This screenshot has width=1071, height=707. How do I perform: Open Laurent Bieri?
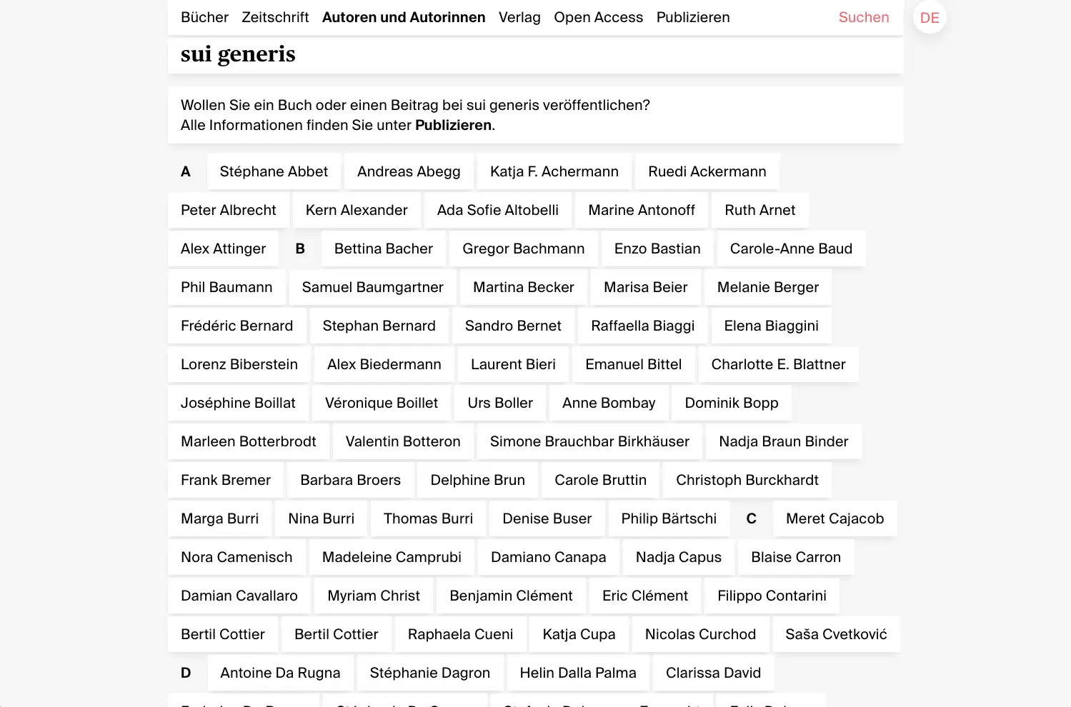[x=514, y=364]
